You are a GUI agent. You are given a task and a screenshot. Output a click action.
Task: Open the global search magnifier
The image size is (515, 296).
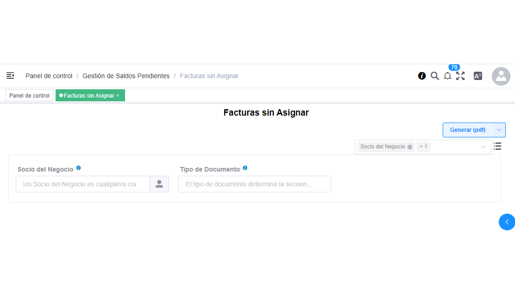(434, 75)
